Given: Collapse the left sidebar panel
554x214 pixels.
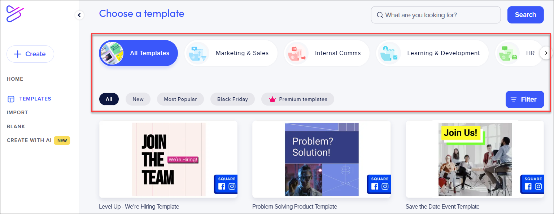Looking at the screenshot, I should coord(79,15).
